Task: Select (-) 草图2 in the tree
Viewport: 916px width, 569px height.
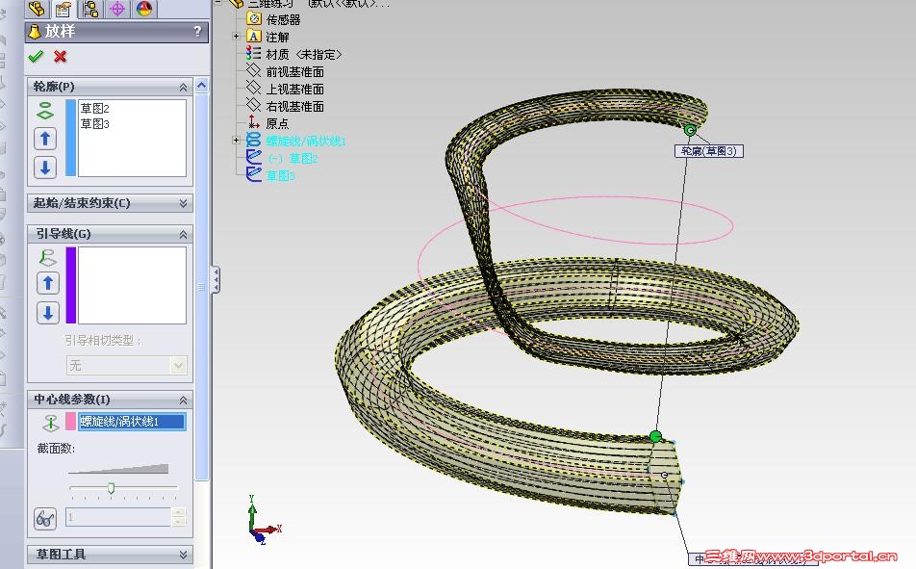Action: pos(293,159)
